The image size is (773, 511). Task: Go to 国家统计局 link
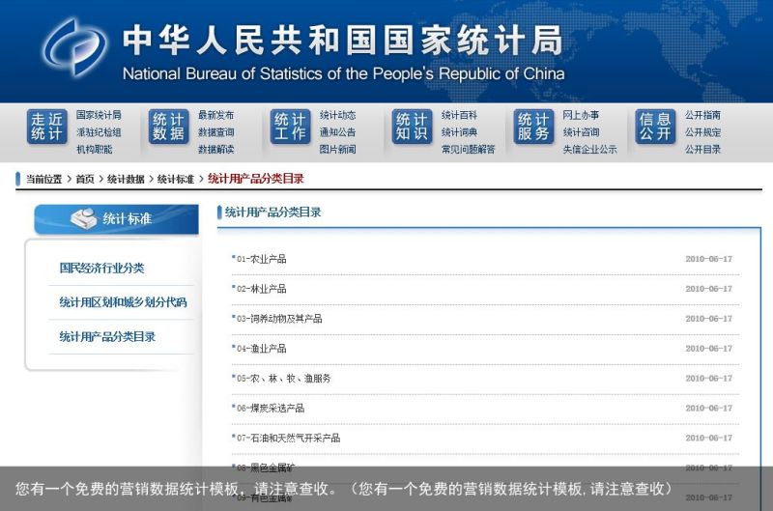point(99,115)
